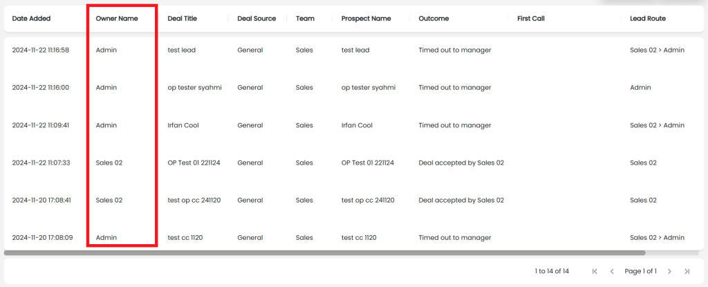Click the Lead Route column header
The image size is (708, 287).
[648, 19]
